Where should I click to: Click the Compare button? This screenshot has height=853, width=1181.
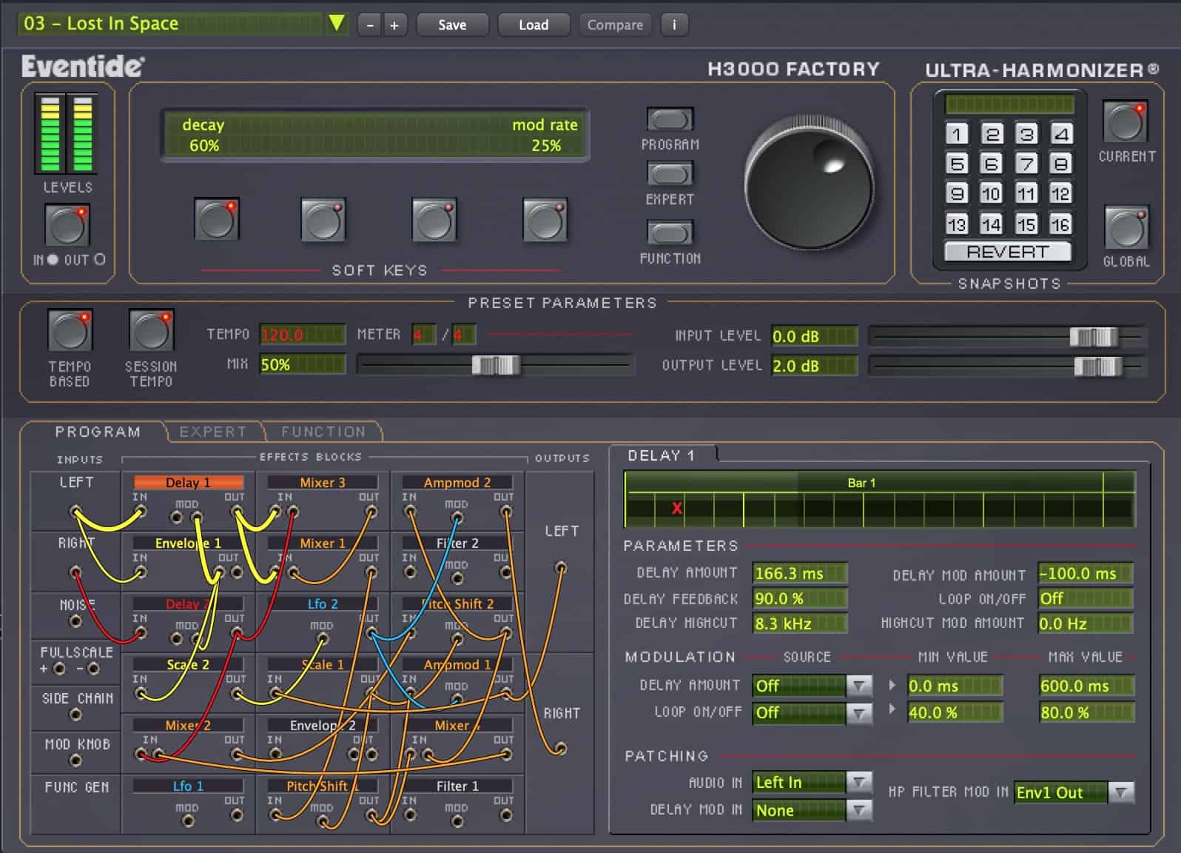615,25
